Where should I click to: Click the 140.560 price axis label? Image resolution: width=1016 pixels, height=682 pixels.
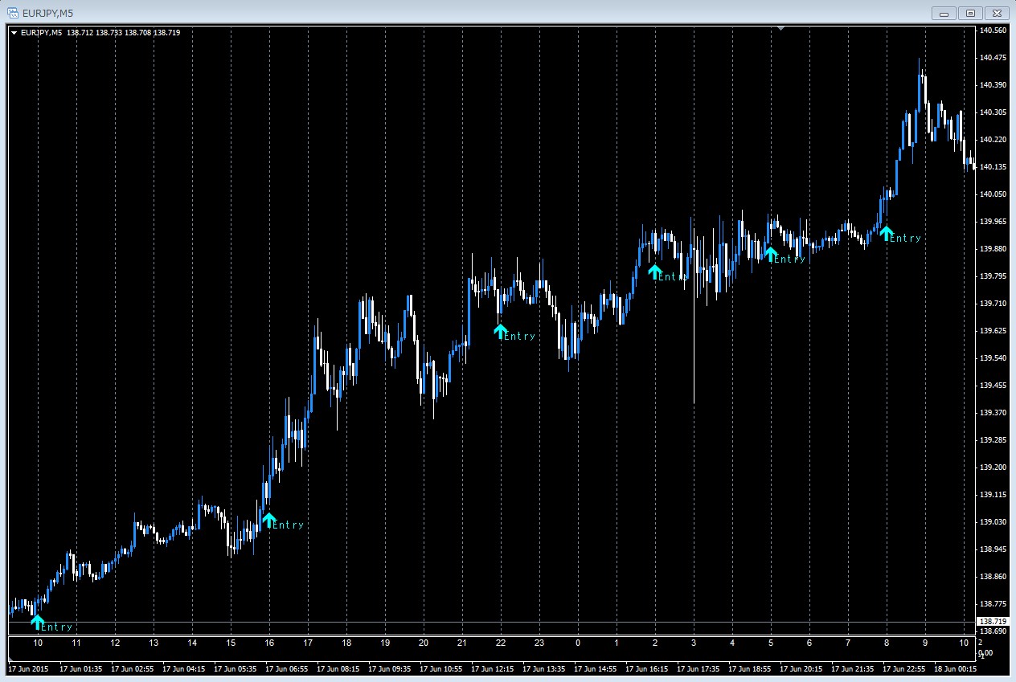[x=993, y=31]
